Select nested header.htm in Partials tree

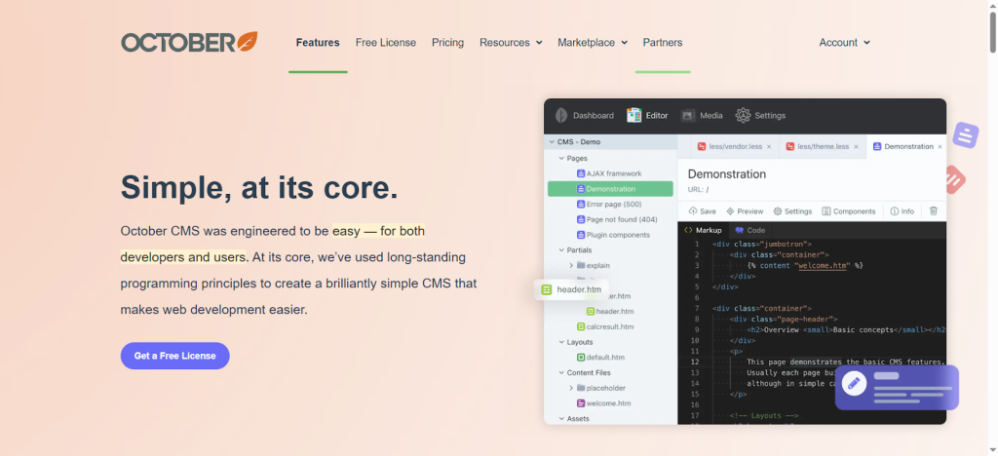tap(610, 312)
